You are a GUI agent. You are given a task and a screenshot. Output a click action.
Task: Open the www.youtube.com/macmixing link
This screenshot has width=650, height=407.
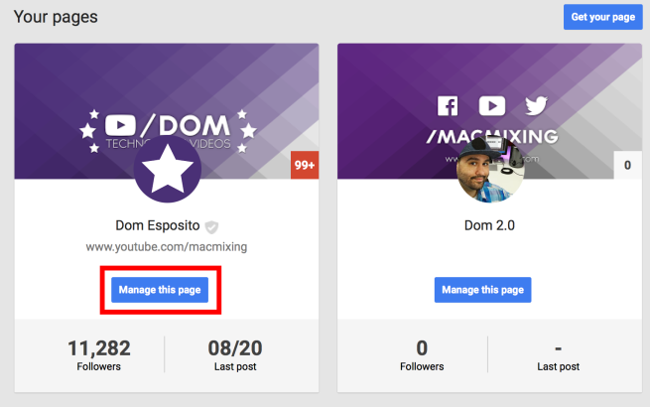[166, 246]
